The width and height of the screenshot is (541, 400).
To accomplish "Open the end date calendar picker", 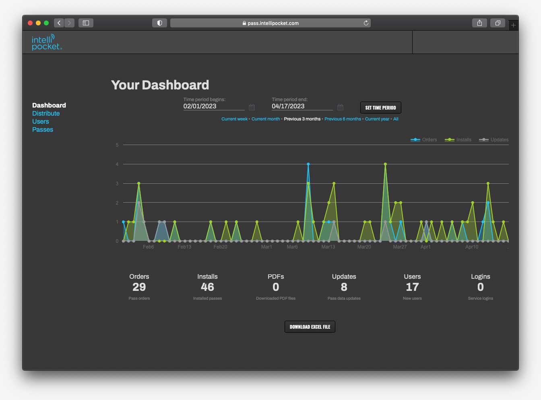I will [340, 107].
